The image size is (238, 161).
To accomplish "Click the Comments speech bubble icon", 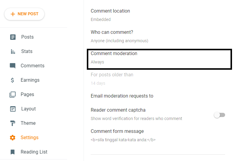I will point(13,66).
